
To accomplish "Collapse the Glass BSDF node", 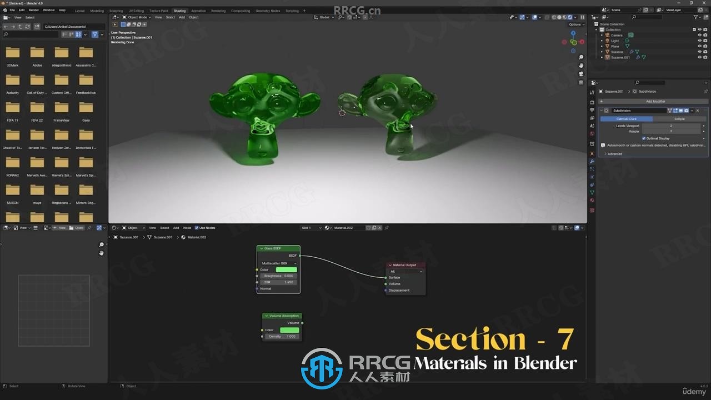I will (261, 248).
